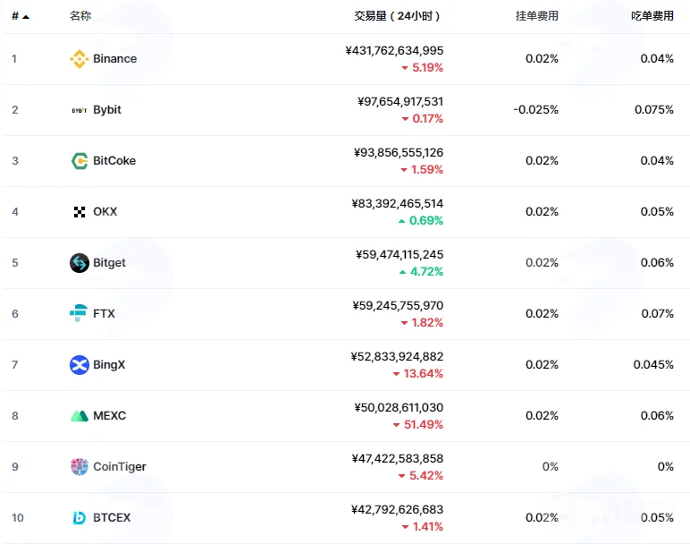Sort by 吃单费用 column header
The image size is (690, 544).
(x=652, y=16)
